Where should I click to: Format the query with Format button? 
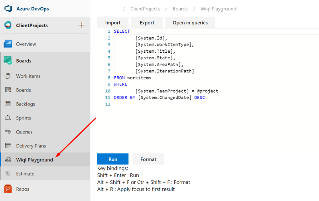point(148,159)
